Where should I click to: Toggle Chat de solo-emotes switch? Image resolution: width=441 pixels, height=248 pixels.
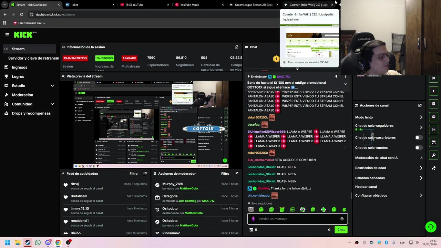point(419,148)
